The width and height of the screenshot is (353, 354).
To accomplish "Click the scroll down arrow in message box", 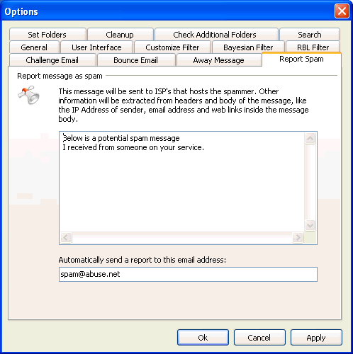I will click(310, 225).
